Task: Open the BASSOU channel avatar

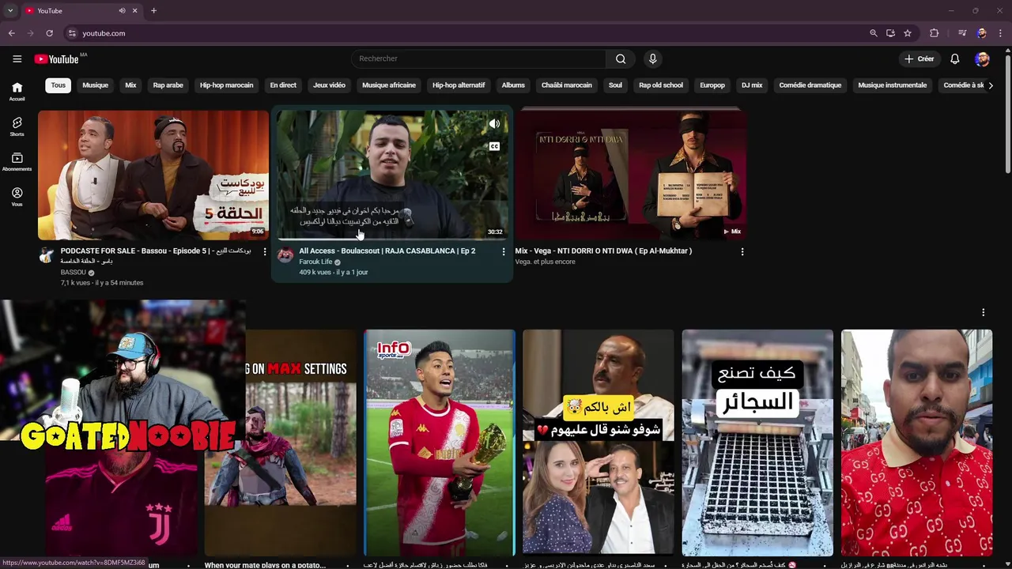Action: (47, 255)
